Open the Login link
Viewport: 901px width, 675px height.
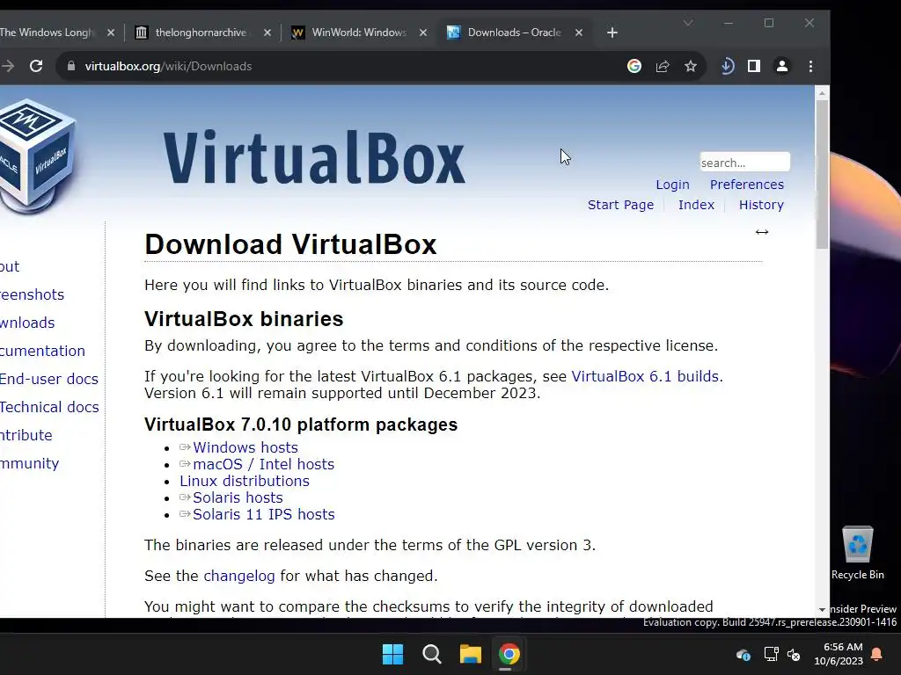[x=672, y=185]
